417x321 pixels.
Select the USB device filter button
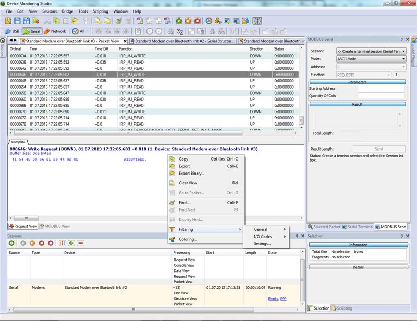12,31
